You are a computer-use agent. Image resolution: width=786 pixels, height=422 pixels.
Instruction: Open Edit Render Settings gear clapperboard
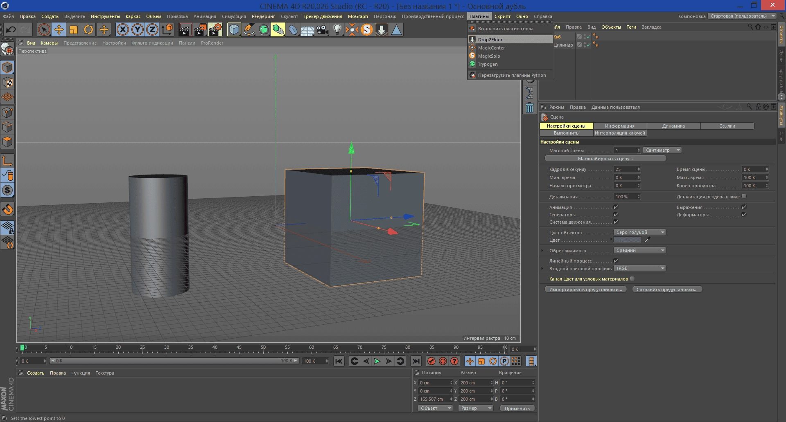pyautogui.click(x=215, y=29)
